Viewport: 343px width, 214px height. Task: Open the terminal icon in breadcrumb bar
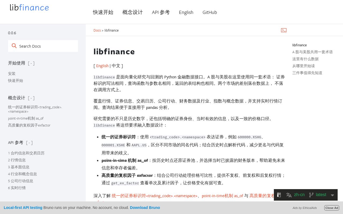[x=284, y=30]
